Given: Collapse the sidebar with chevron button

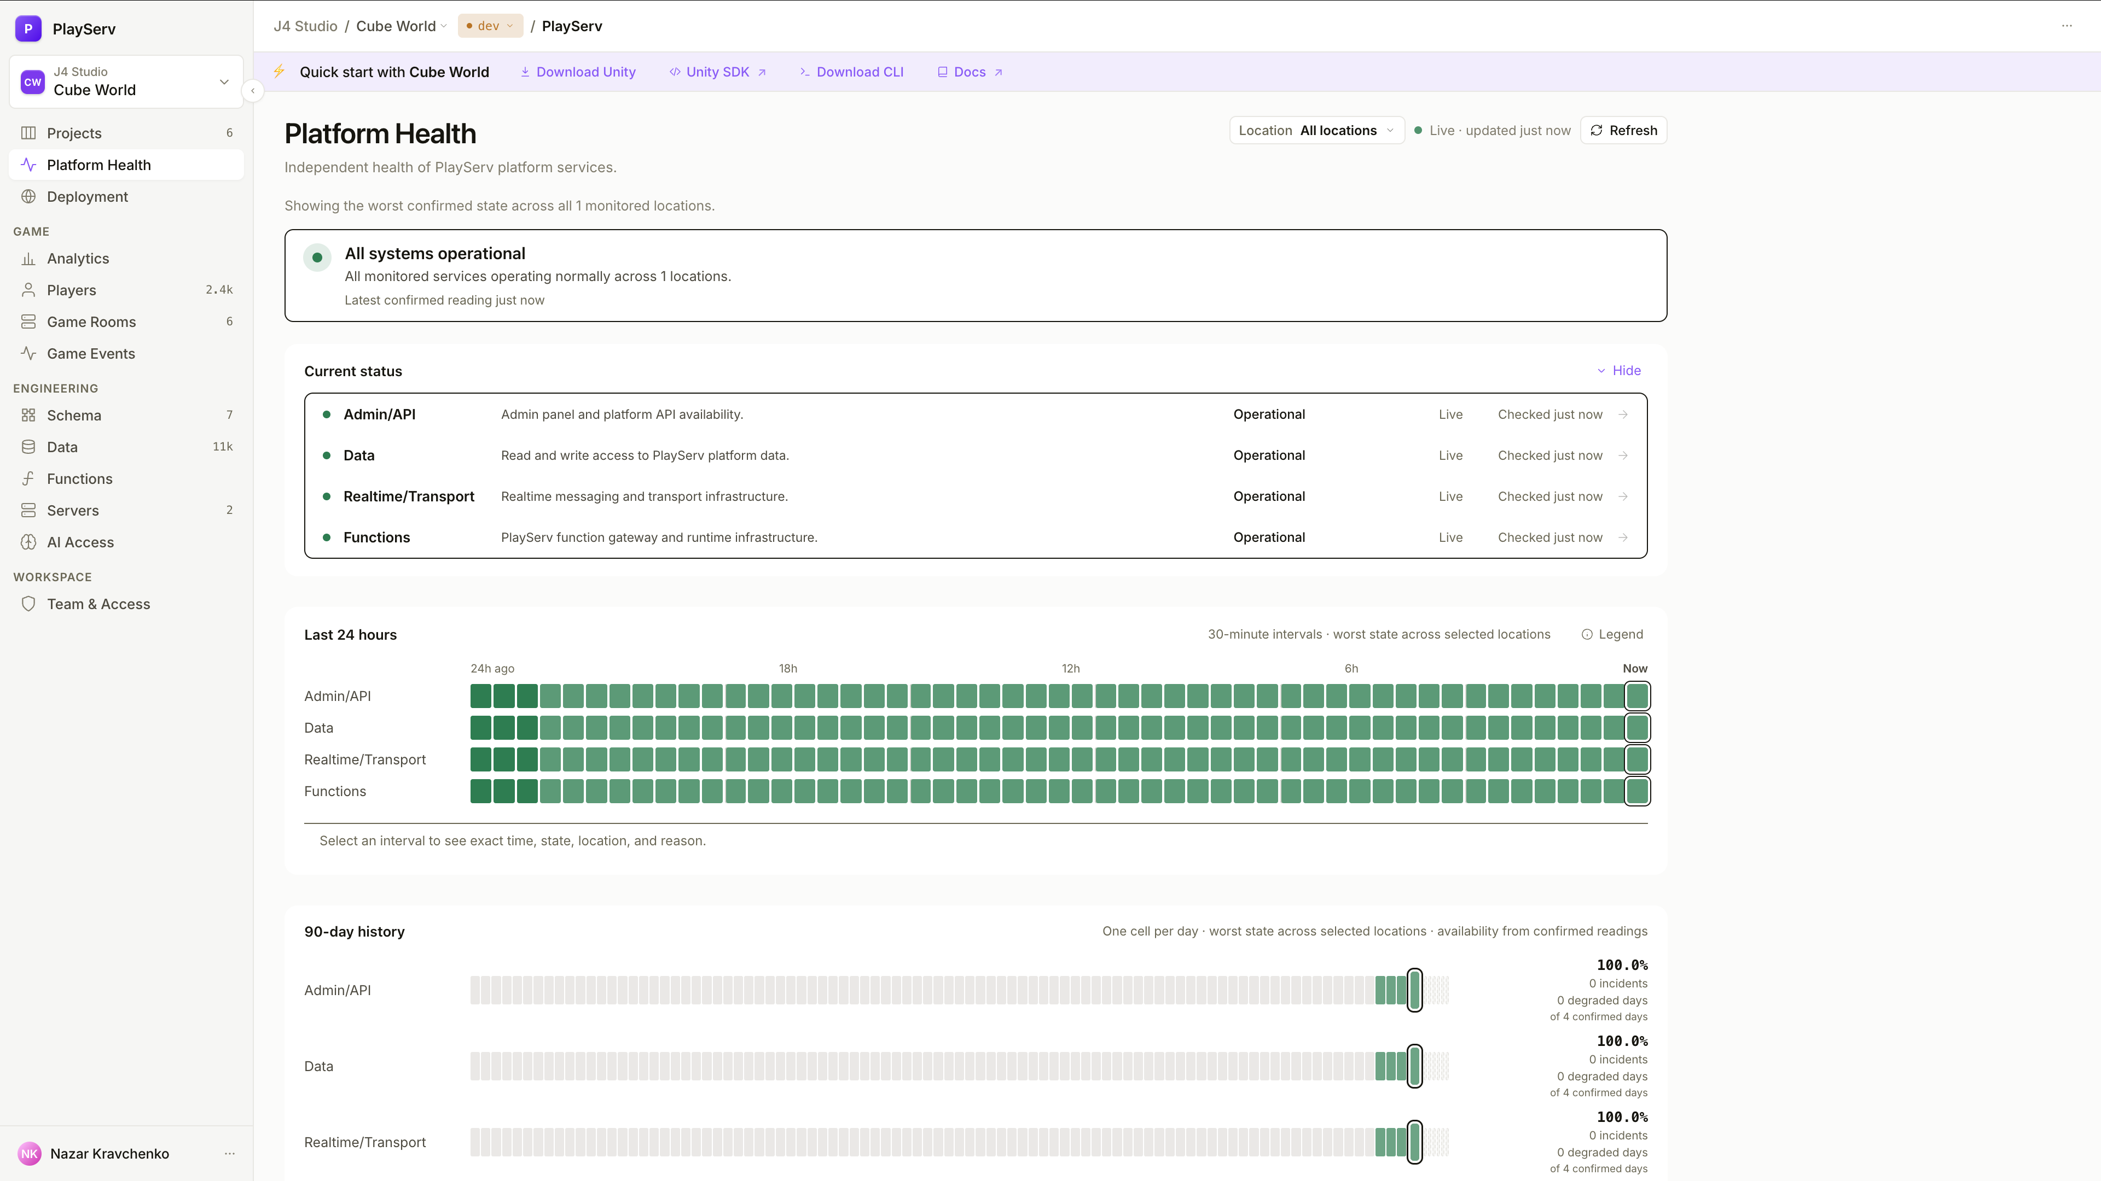Looking at the screenshot, I should [253, 90].
